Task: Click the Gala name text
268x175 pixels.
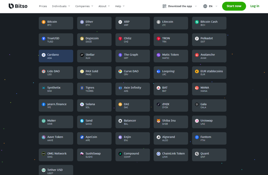Action: click(x=203, y=104)
